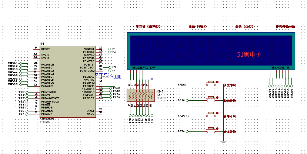
Task: Select the PA1A terminal on chip pin 19
Action: (110, 91)
